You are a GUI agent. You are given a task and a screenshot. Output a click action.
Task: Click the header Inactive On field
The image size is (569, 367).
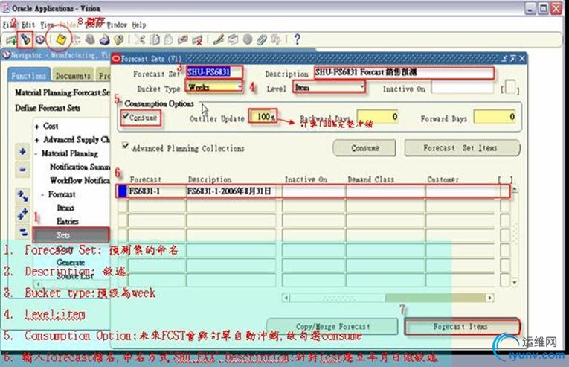[462, 88]
